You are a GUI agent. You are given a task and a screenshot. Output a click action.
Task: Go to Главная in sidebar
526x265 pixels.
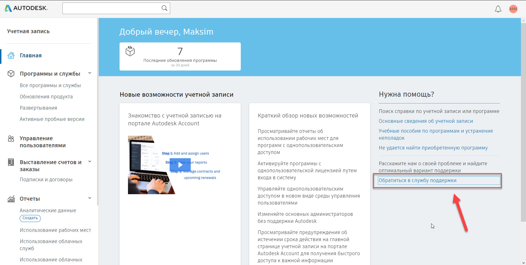(31, 55)
